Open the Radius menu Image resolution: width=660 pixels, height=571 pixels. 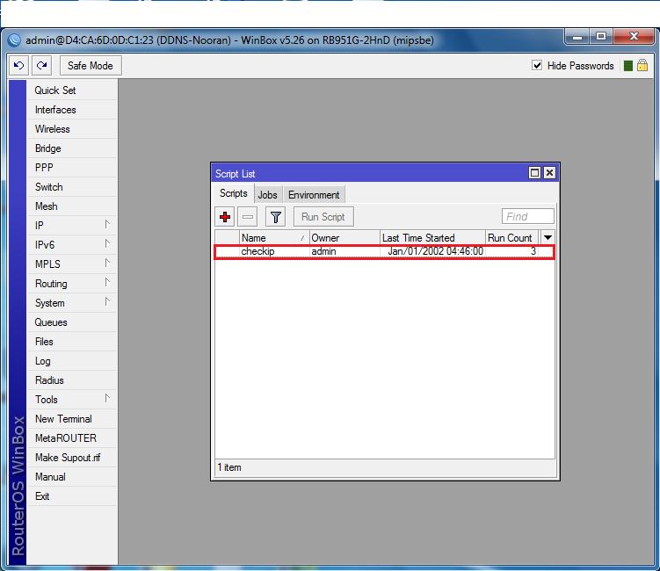point(72,380)
